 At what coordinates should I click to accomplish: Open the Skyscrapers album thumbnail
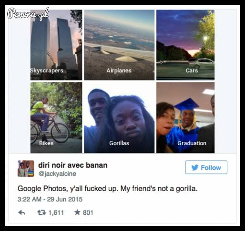tap(56, 45)
